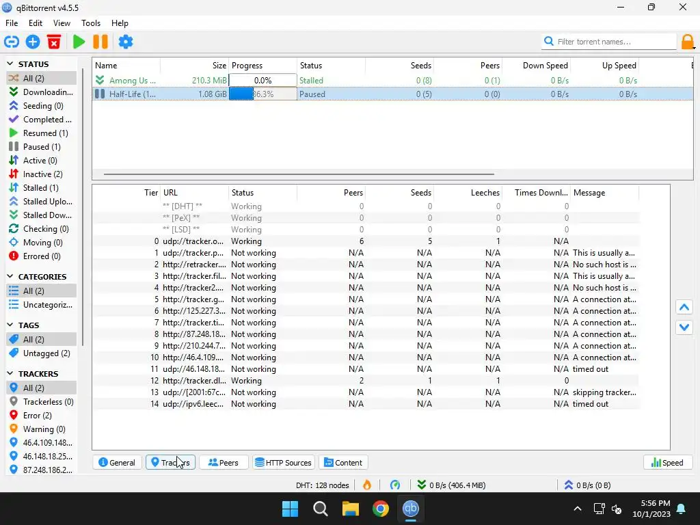Collapse the CATEGORIES sidebar section

pos(10,276)
